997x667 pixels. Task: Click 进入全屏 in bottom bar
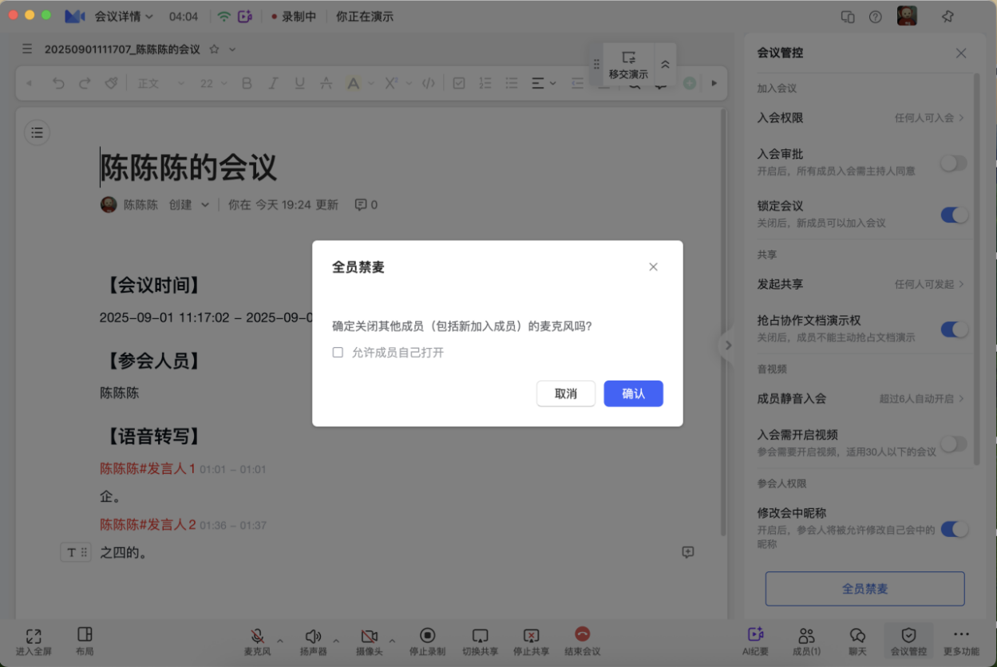(34, 642)
